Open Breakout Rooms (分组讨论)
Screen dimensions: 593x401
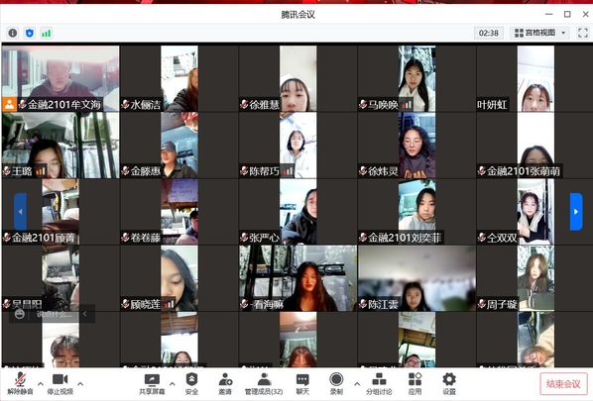point(379,383)
